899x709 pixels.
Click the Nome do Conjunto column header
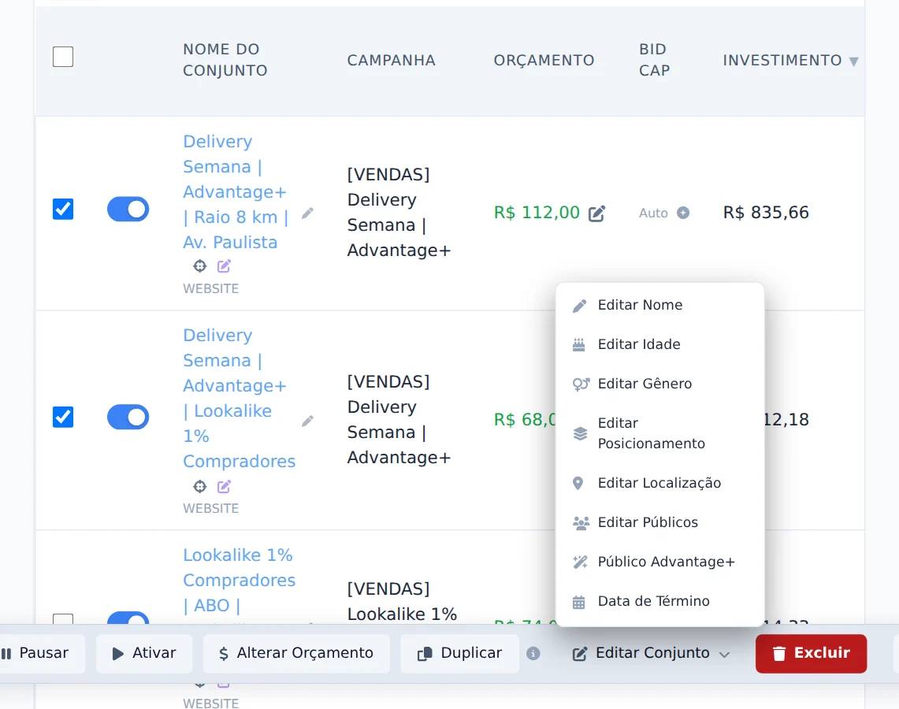(225, 60)
